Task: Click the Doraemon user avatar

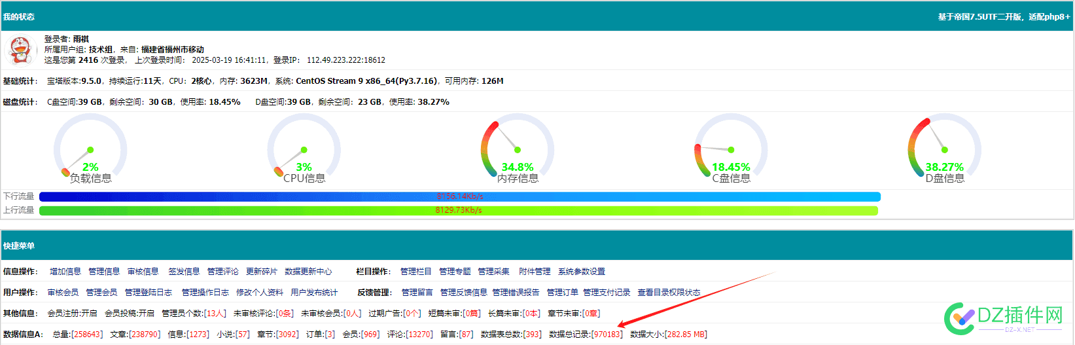Action: [20, 50]
